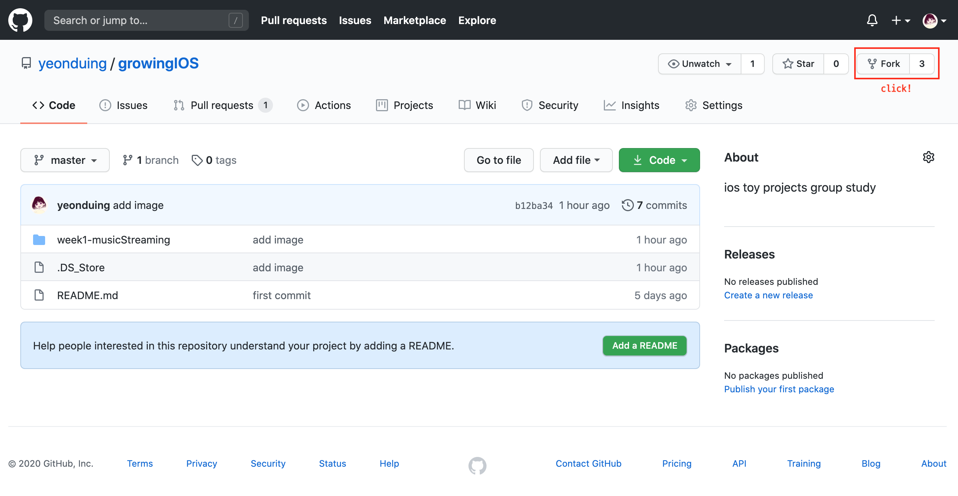The width and height of the screenshot is (958, 496).
Task: Open the Add file dropdown
Action: (x=576, y=160)
